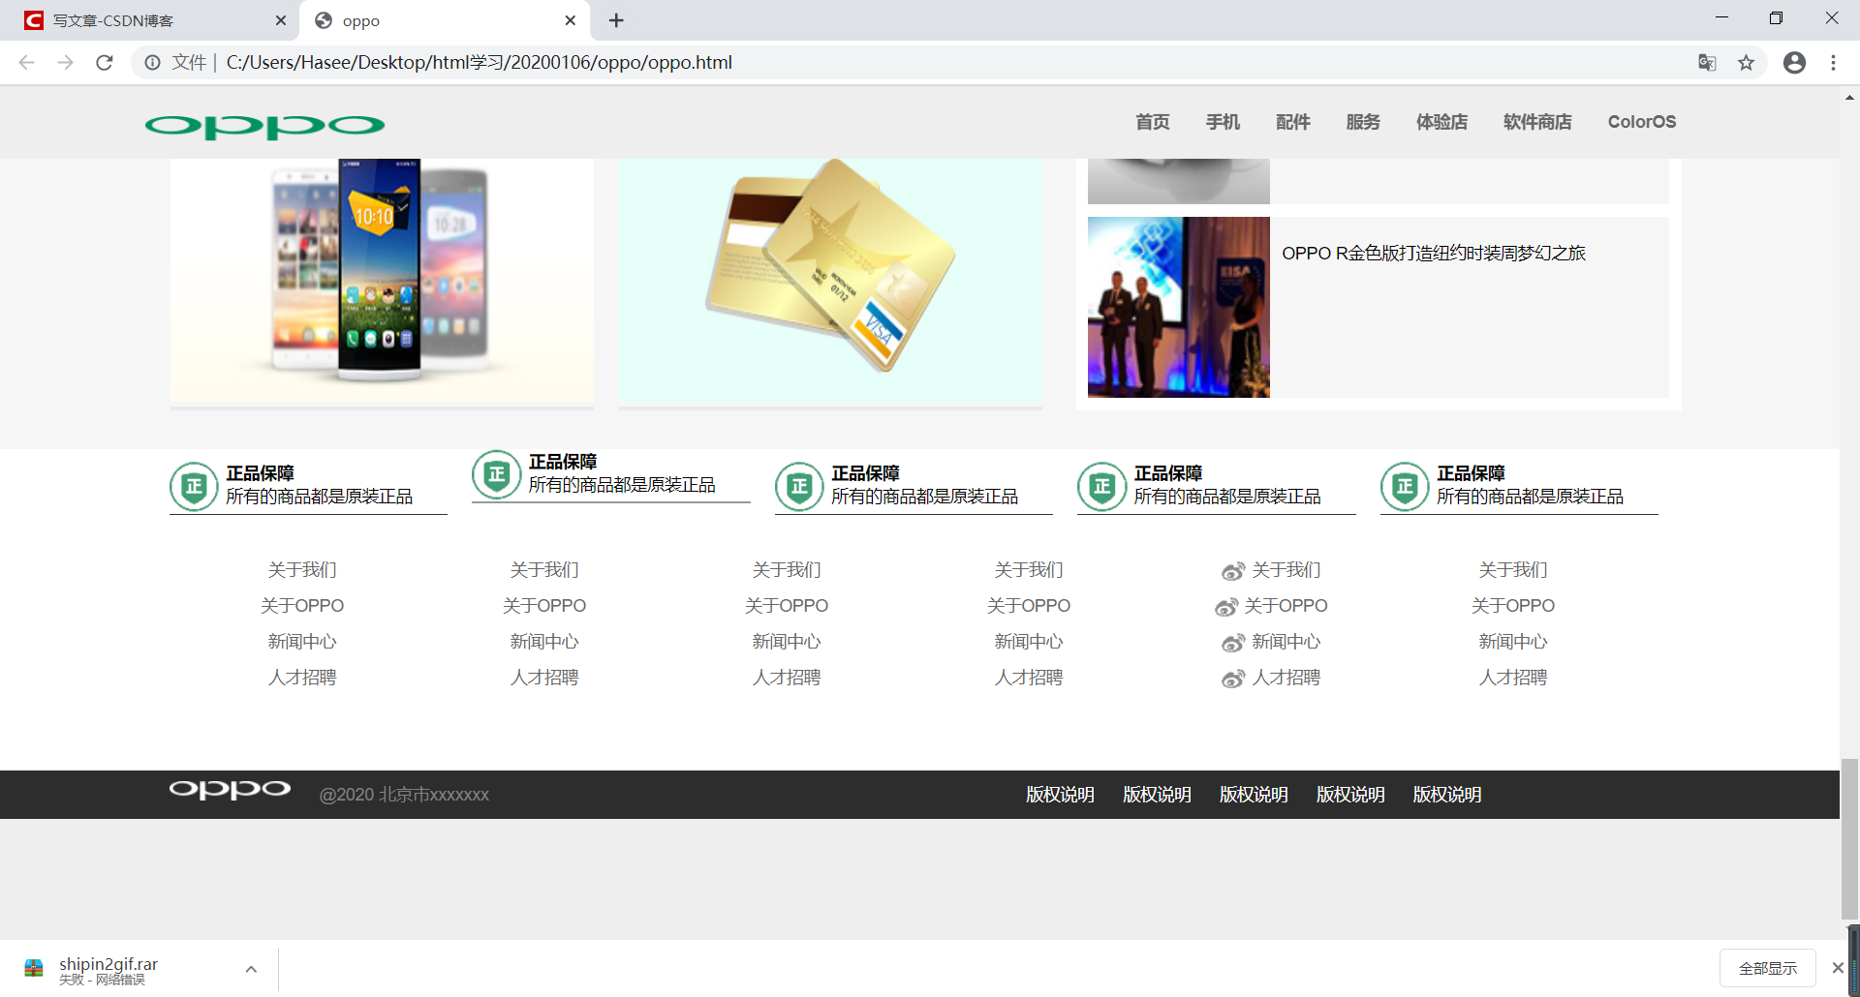Click the 全部显示 button in download bar
Image resolution: width=1860 pixels, height=997 pixels.
(x=1766, y=967)
